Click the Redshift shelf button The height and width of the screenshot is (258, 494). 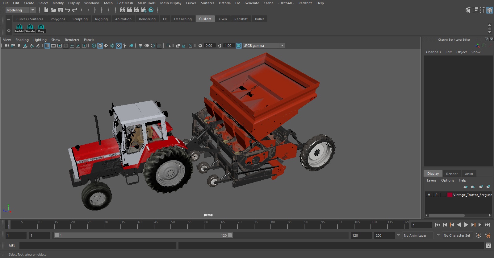pos(19,28)
